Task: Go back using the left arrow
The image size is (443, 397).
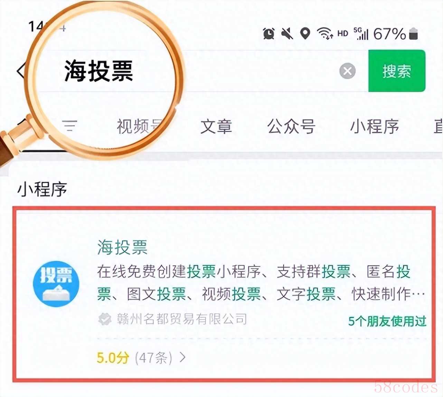Action: click(x=21, y=71)
